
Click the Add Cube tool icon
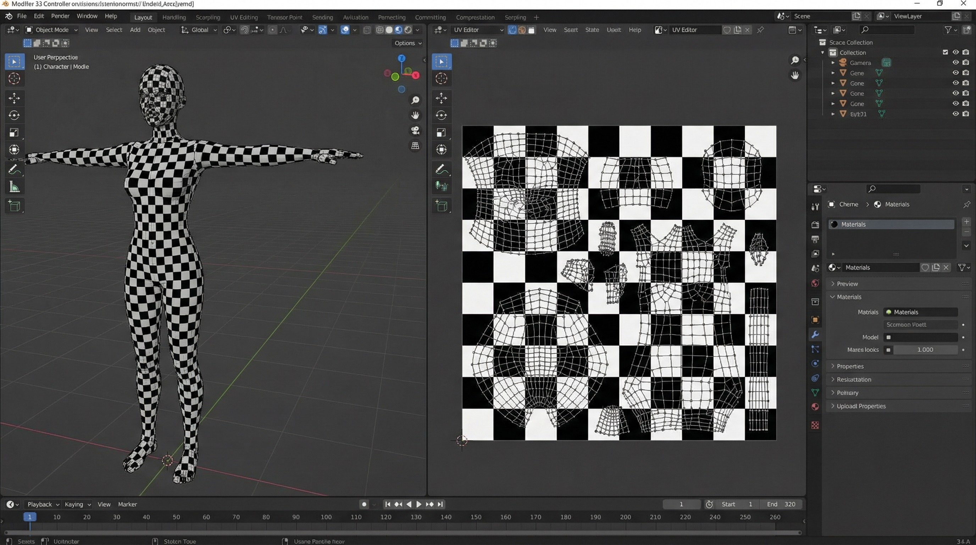14,206
